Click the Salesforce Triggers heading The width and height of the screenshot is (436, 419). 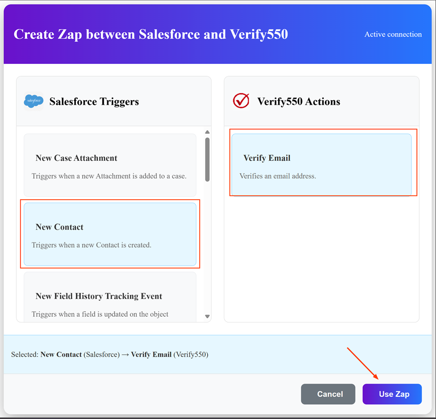tap(94, 101)
